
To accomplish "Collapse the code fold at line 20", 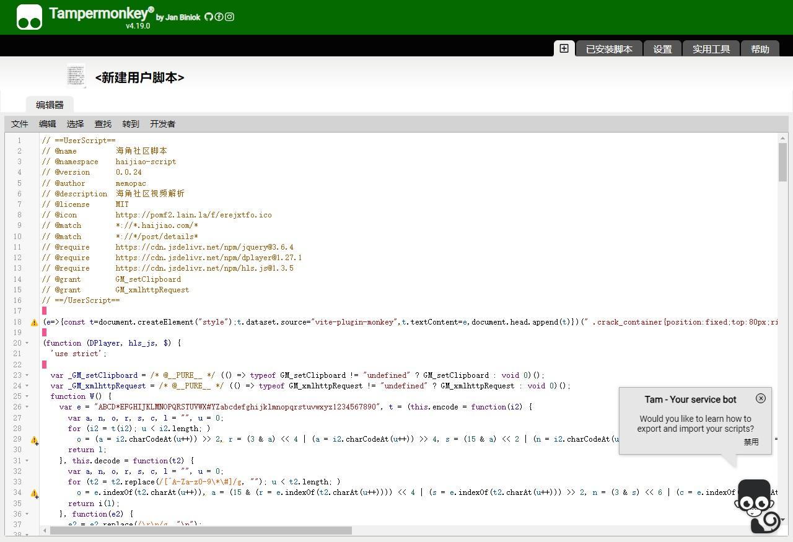I will (27, 343).
